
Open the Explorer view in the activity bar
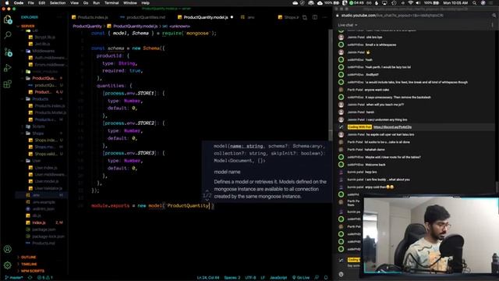click(x=8, y=20)
